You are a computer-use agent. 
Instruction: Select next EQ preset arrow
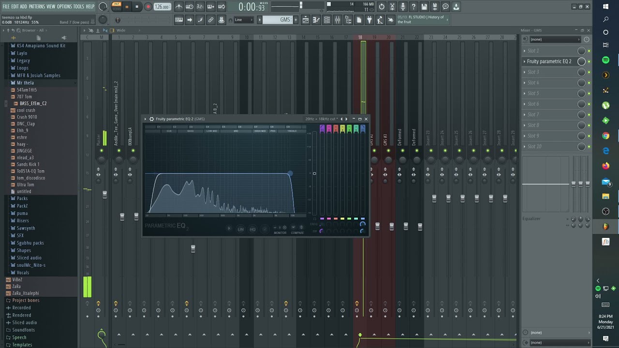click(x=347, y=119)
